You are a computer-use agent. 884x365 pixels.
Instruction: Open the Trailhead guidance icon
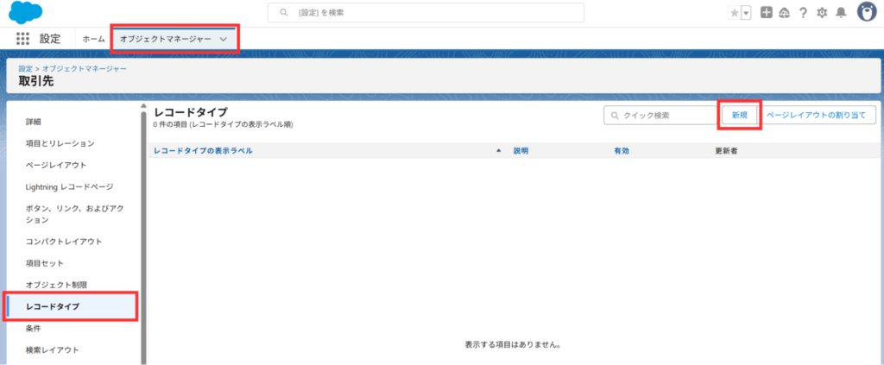(784, 13)
